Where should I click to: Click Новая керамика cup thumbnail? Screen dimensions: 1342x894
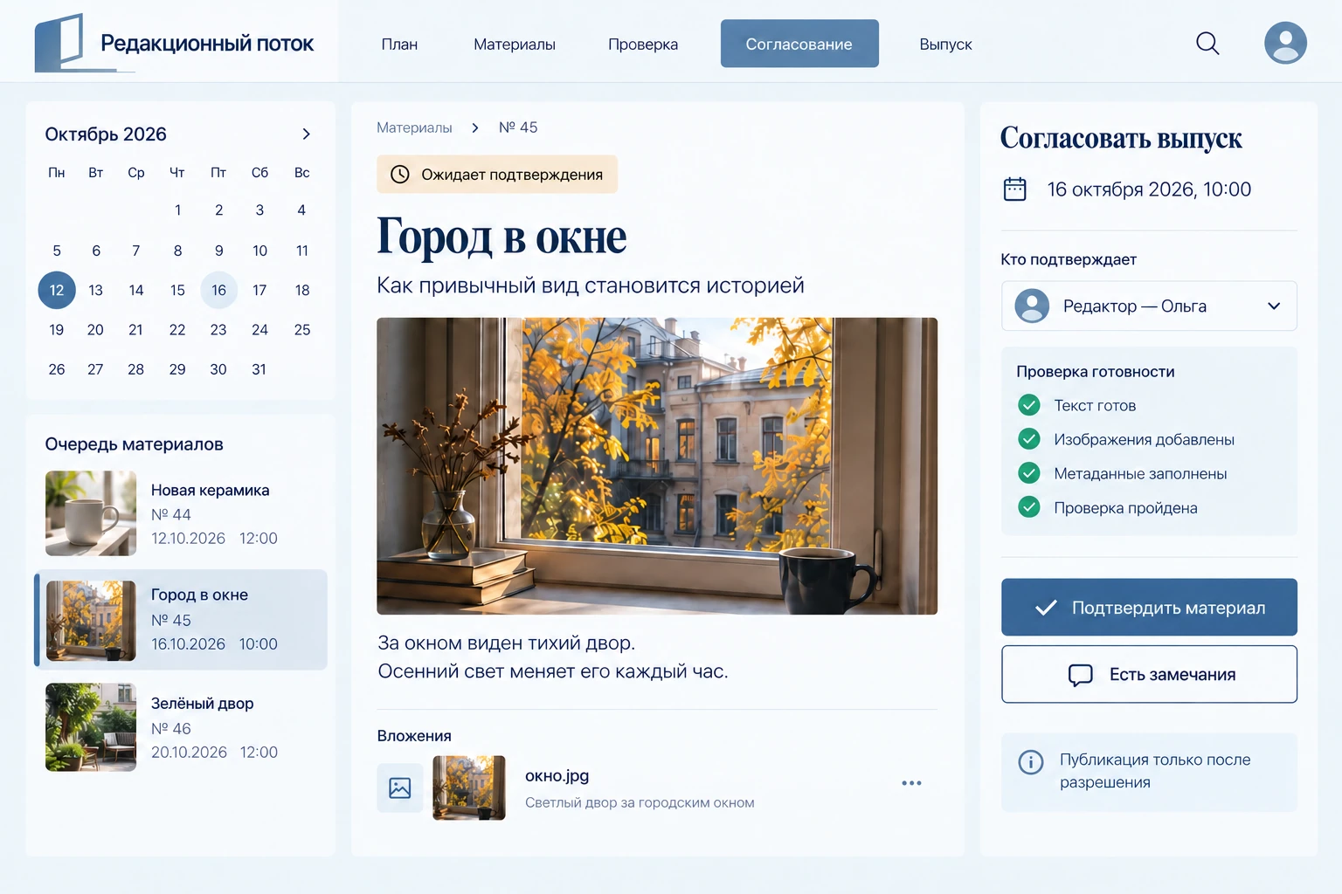pyautogui.click(x=91, y=513)
